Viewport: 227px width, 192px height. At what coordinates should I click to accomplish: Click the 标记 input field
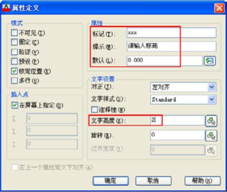click(171, 33)
